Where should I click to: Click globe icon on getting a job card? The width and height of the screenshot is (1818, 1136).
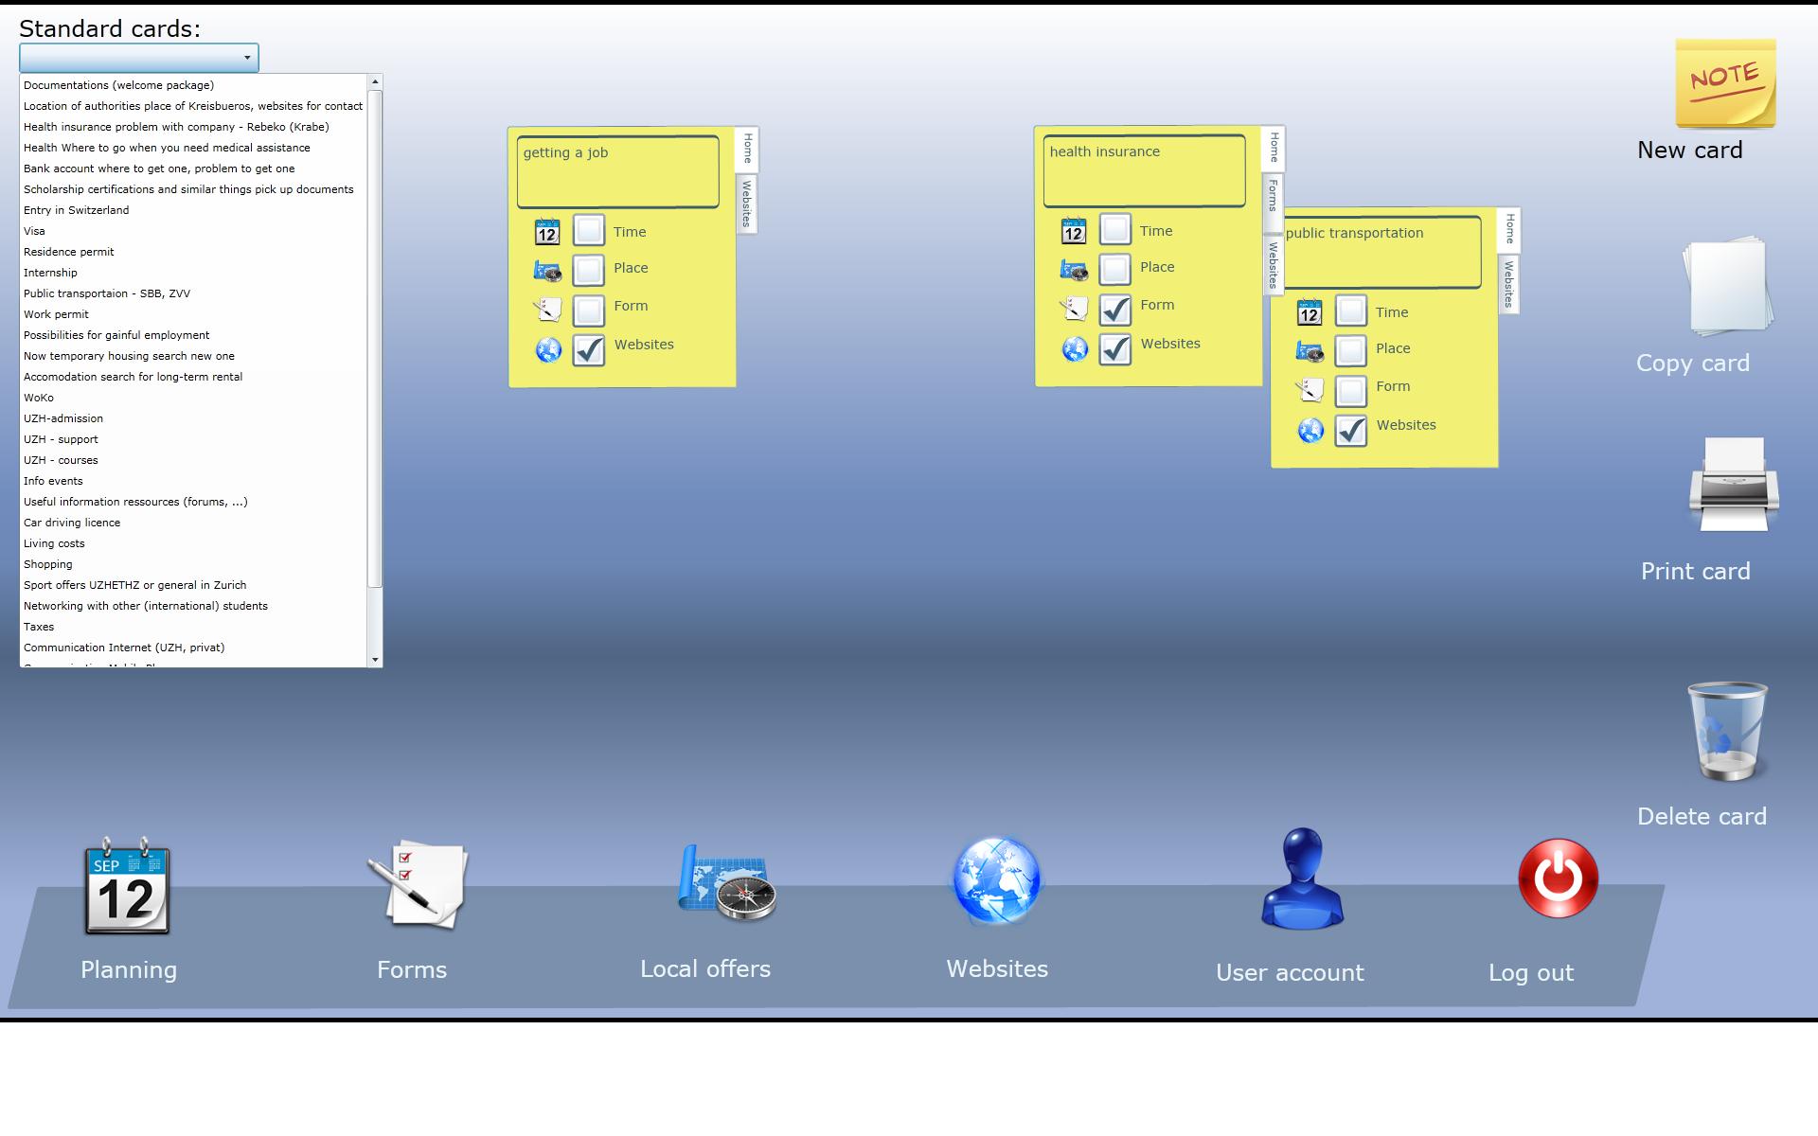pyautogui.click(x=548, y=350)
